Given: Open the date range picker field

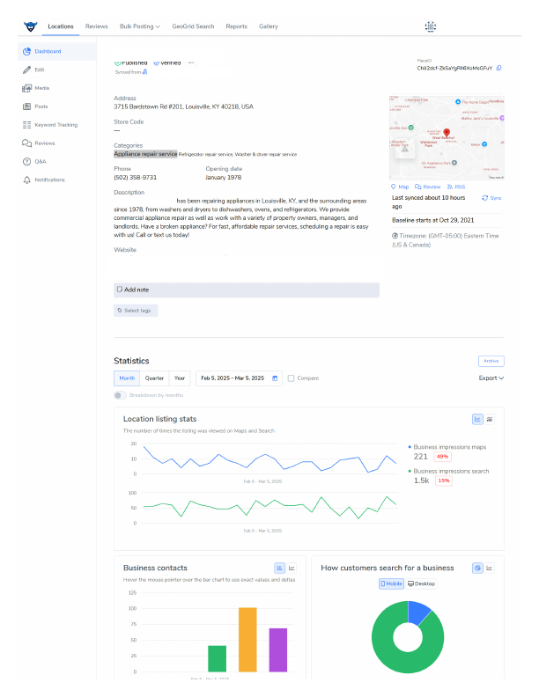Looking at the screenshot, I should coord(239,378).
